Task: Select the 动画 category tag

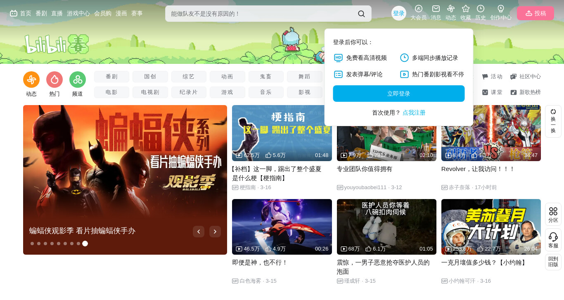Action: [227, 77]
